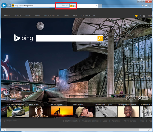The height and width of the screenshot is (132, 153).
Task: Open the IMAGES navigation item
Action: point(7,16)
